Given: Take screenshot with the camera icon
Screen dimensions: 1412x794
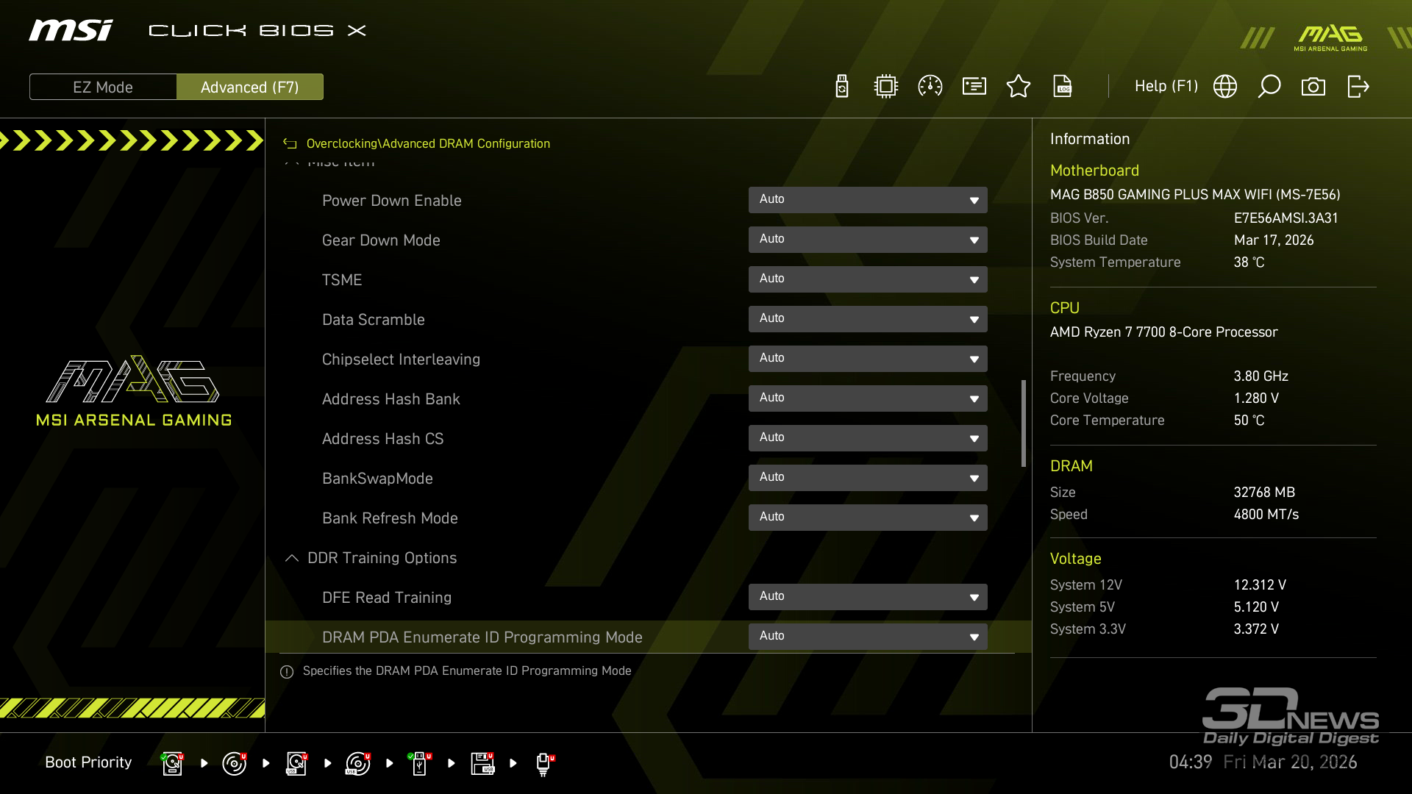Looking at the screenshot, I should coord(1313,87).
